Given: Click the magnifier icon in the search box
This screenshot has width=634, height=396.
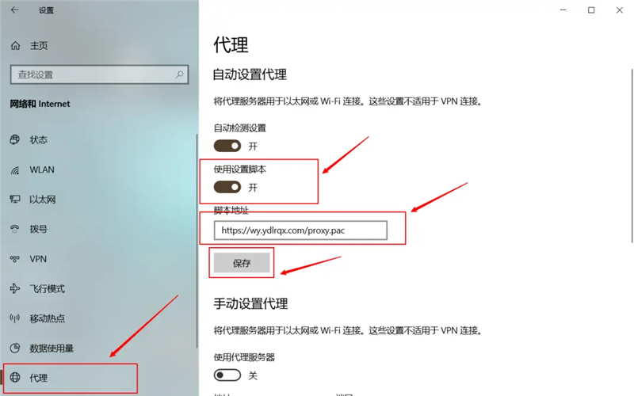Looking at the screenshot, I should [179, 74].
